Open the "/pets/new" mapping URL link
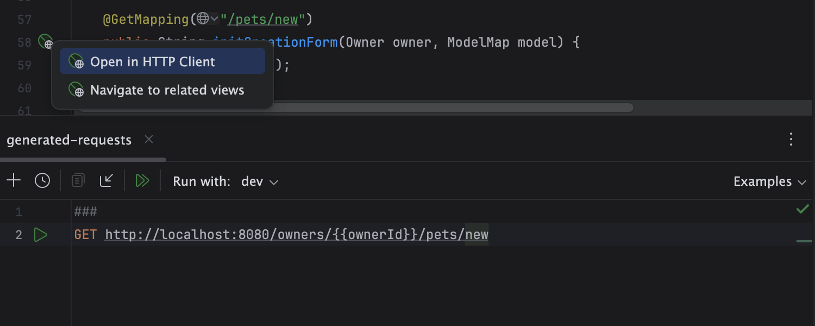 pos(263,20)
